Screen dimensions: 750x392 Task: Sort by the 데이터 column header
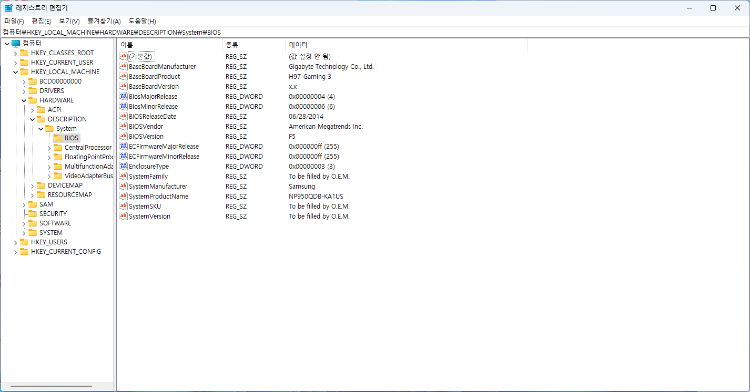[406, 45]
